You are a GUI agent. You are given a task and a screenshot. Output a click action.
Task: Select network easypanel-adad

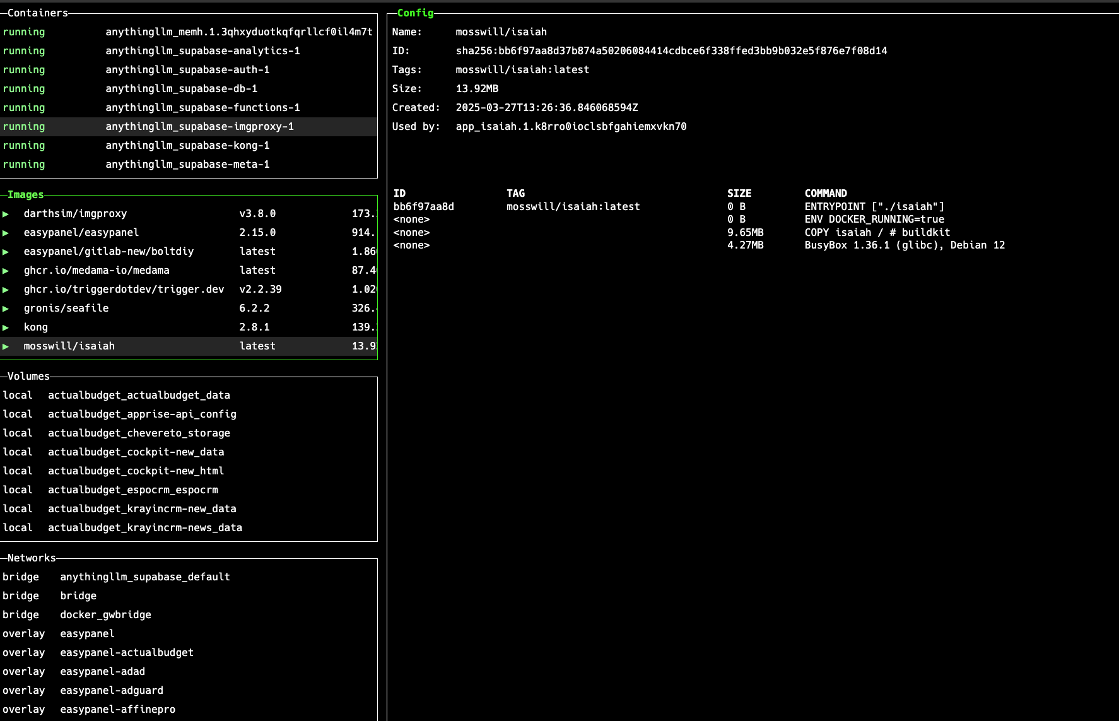click(102, 672)
